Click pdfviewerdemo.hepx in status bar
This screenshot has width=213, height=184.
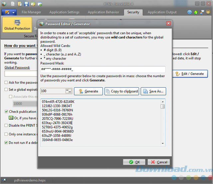point(30,180)
